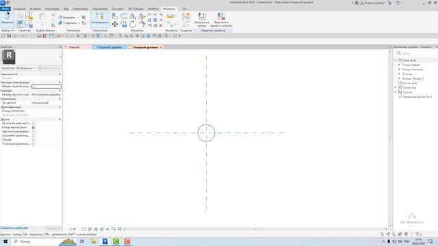Expand the 'Группы' tree node
The width and height of the screenshot is (438, 246).
pos(396,92)
